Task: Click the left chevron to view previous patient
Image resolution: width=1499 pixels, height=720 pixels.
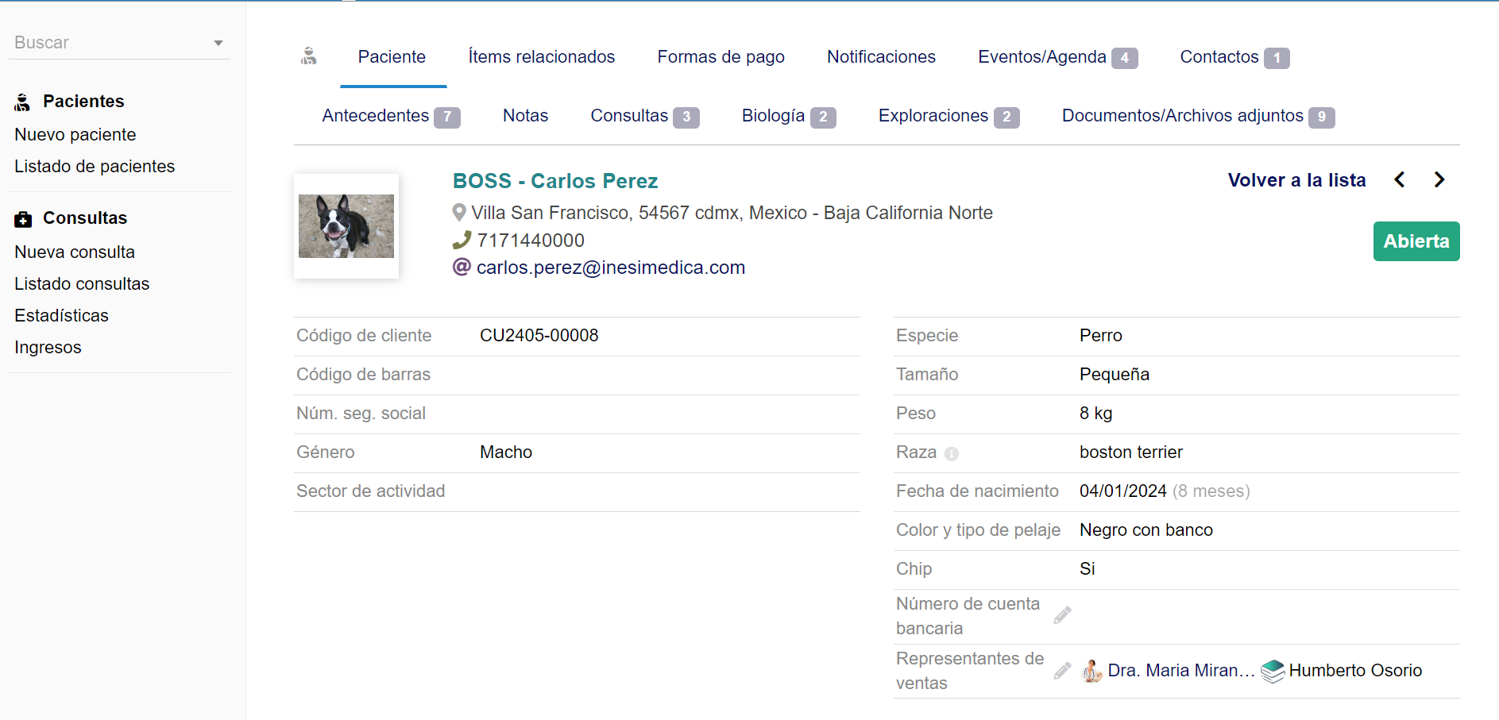Action: 1400,179
